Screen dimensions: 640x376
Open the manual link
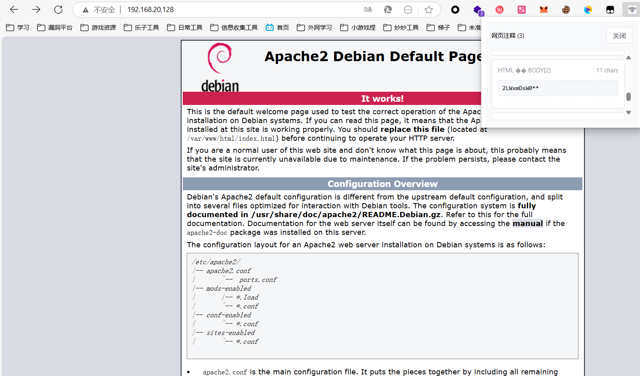click(x=528, y=224)
